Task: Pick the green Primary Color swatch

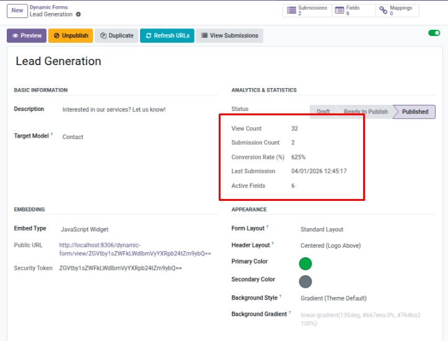Action: [305, 263]
